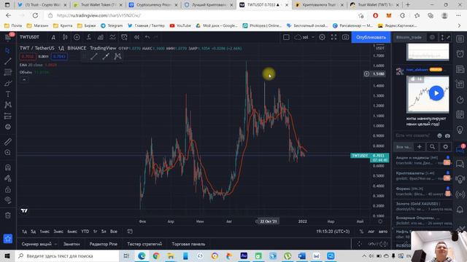
Task: Toggle magnet mode in left sidebar
Action: [x=8, y=167]
